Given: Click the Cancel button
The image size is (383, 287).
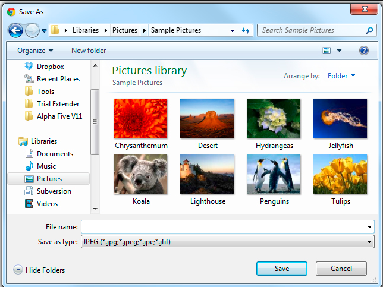Looking at the screenshot, I should [341, 269].
